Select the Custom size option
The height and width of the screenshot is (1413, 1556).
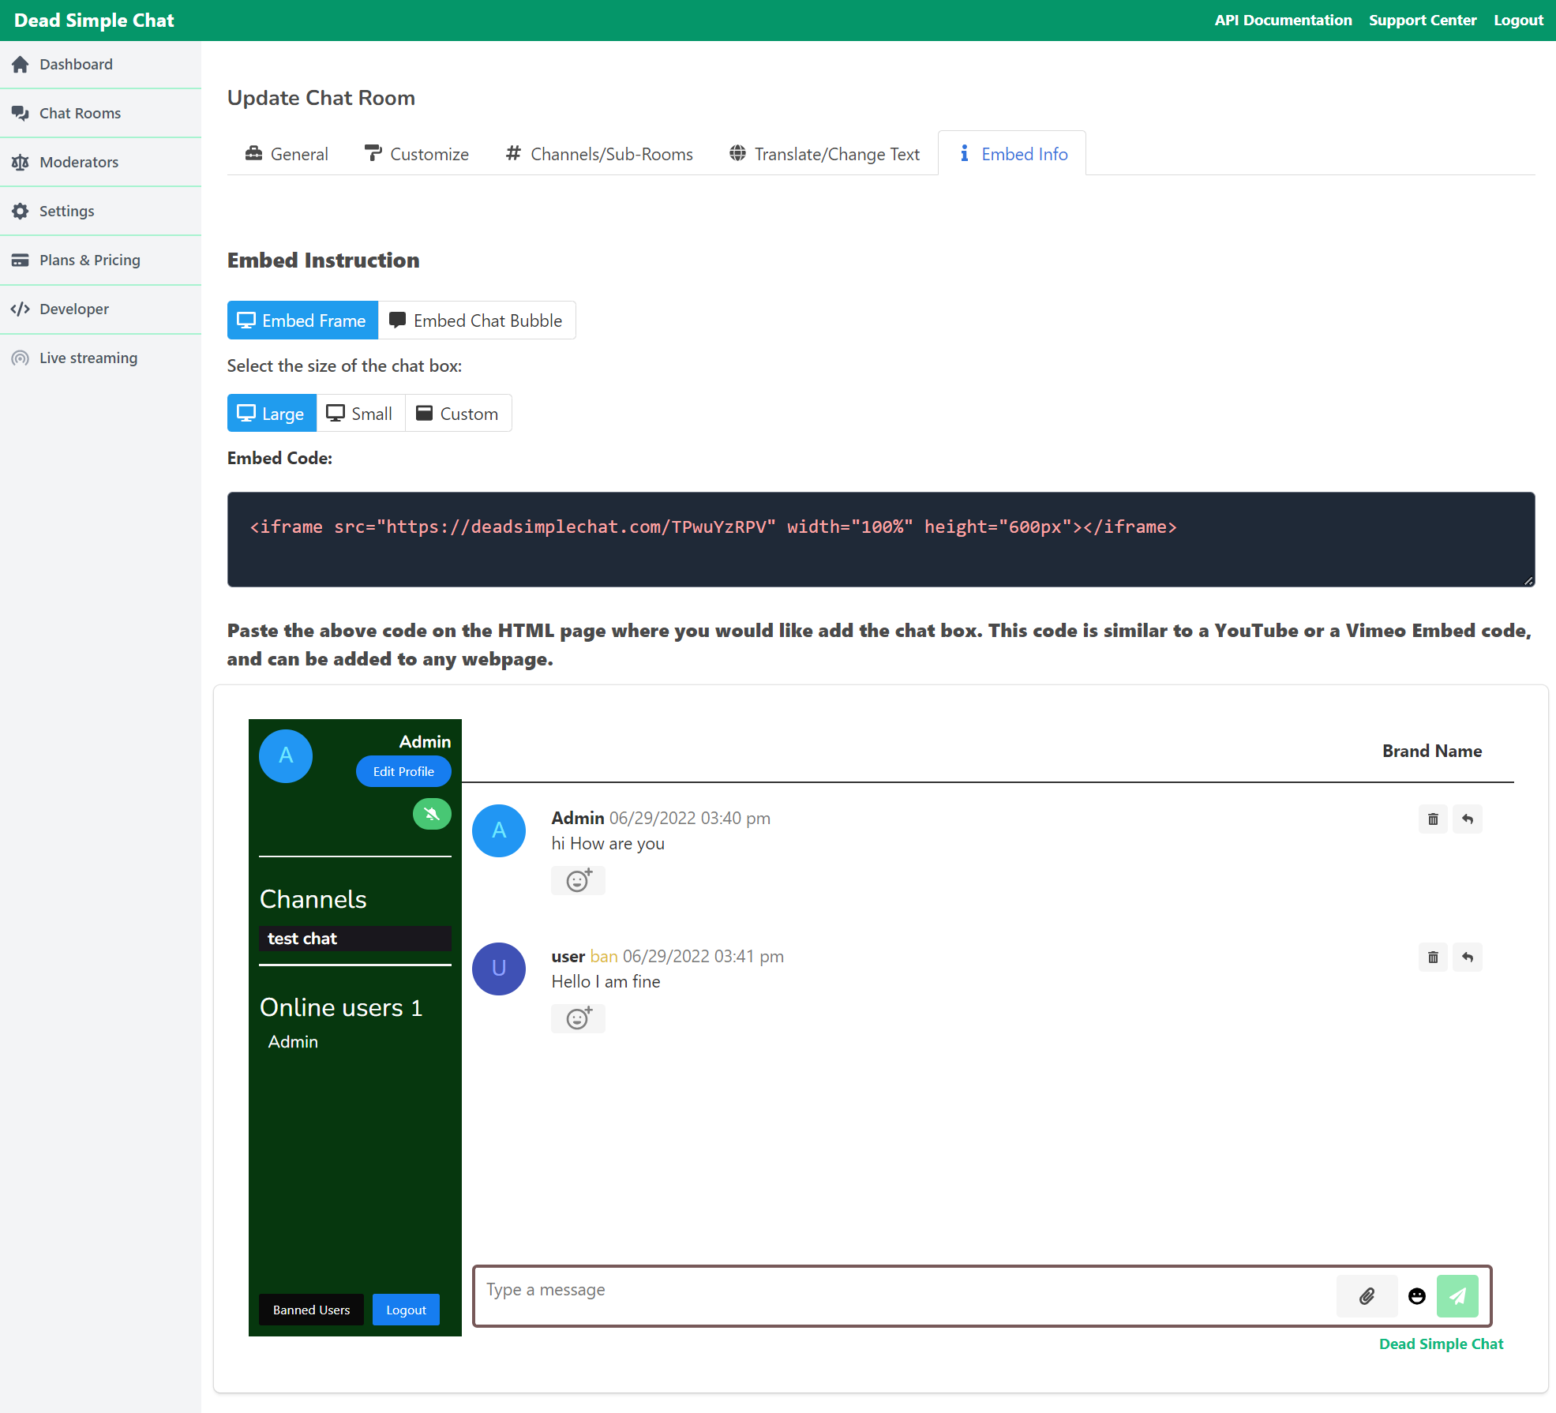(x=458, y=413)
